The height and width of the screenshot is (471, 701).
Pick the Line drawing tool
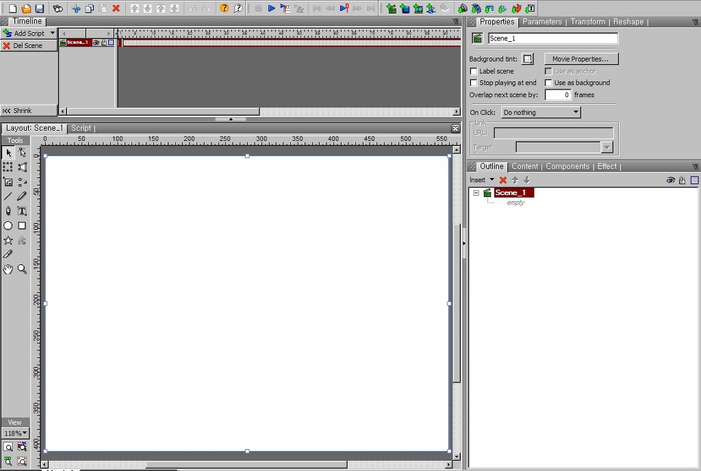(8, 196)
